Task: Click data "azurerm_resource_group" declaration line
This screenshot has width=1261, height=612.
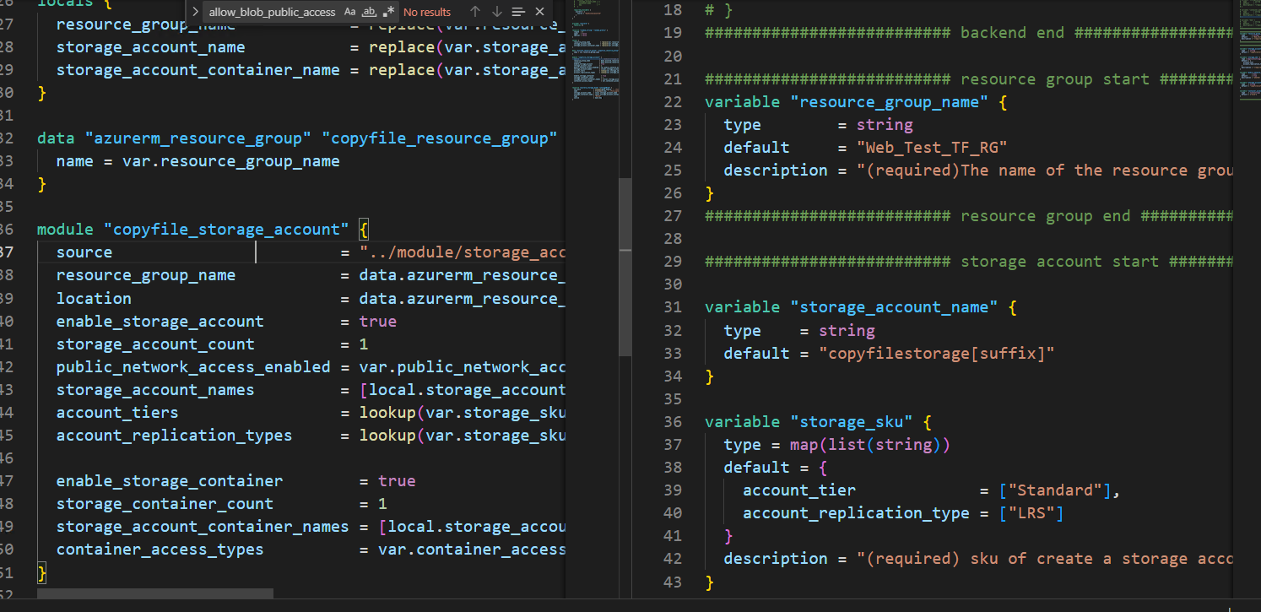Action: coord(297,138)
